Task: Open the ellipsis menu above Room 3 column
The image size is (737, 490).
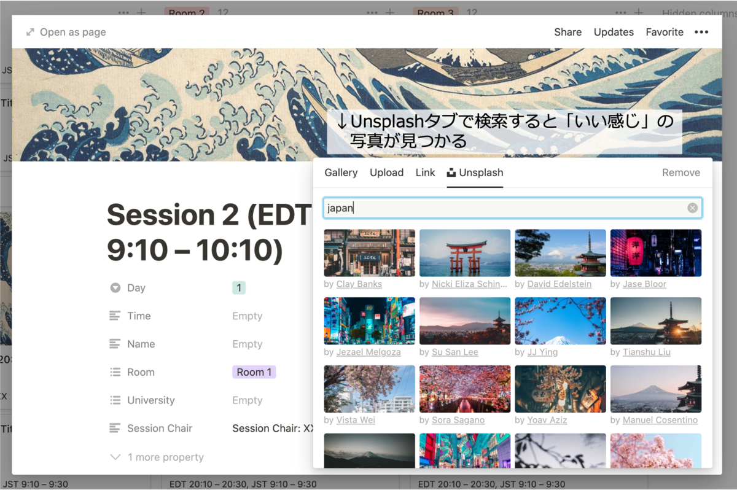Action: [x=372, y=12]
